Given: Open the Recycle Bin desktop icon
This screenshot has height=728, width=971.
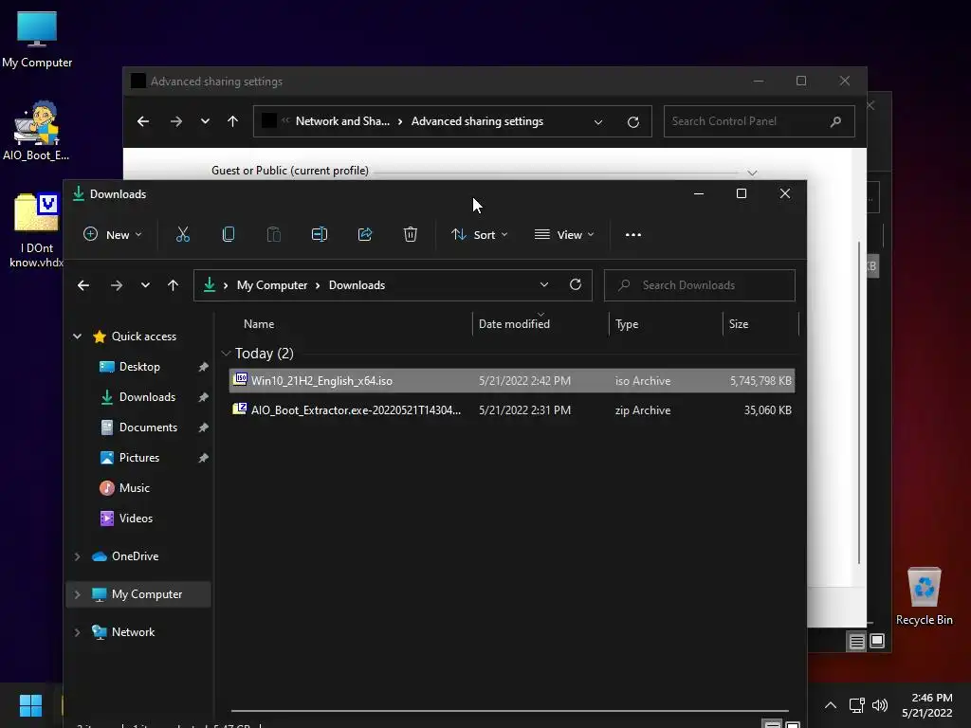Looking at the screenshot, I should click(924, 596).
